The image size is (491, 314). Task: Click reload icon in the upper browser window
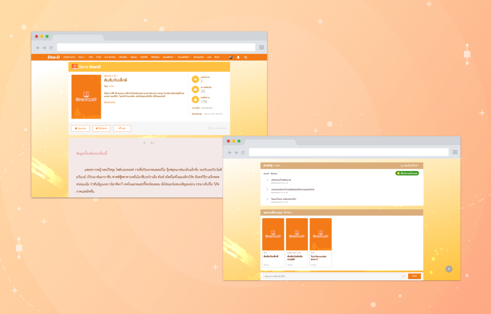click(51, 48)
